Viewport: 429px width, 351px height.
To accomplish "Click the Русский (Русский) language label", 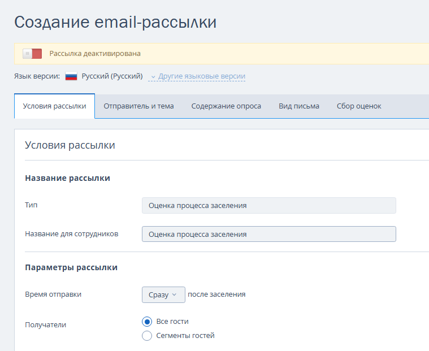I will click(112, 76).
